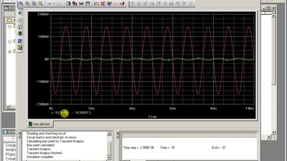Click scroll-up arrow in right background window
Screen dimensions: 287x161
pyautogui.click(x=273, y=16)
